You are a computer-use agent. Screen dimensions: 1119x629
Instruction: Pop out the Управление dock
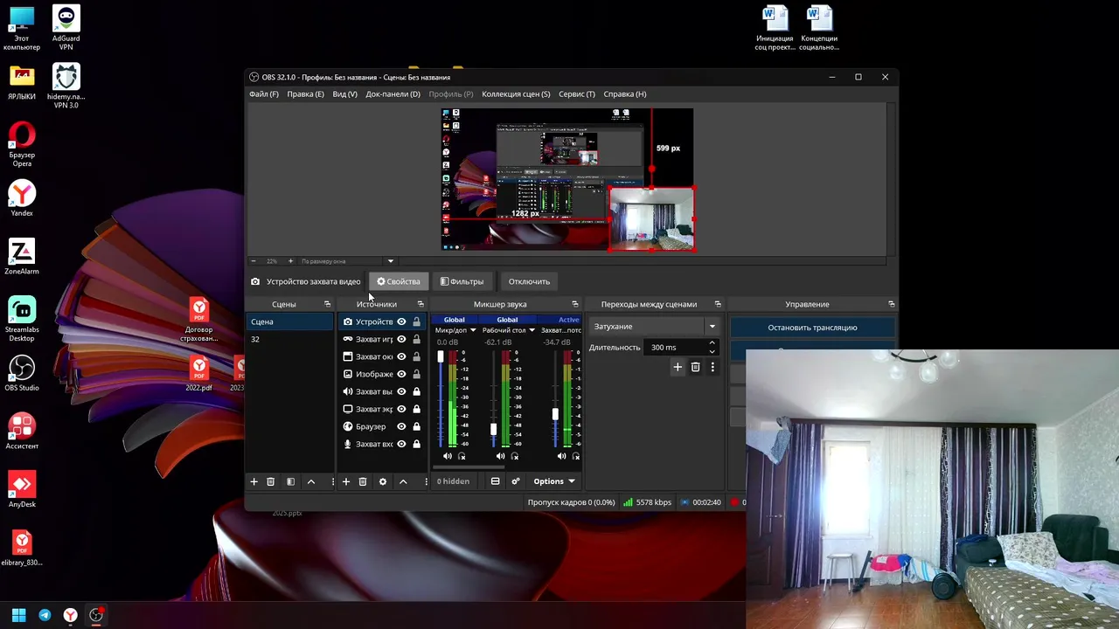coord(891,304)
